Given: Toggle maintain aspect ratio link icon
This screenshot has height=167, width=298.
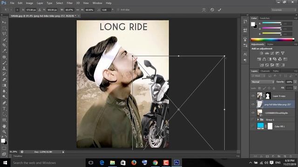Looking at the screenshot, I should [78, 10].
